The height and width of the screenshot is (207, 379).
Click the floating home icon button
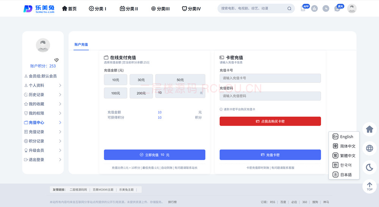370,129
